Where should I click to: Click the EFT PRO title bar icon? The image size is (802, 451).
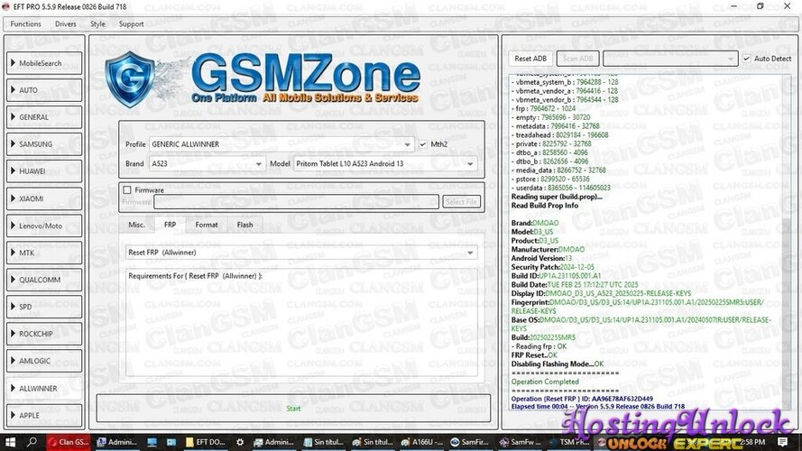[6, 6]
